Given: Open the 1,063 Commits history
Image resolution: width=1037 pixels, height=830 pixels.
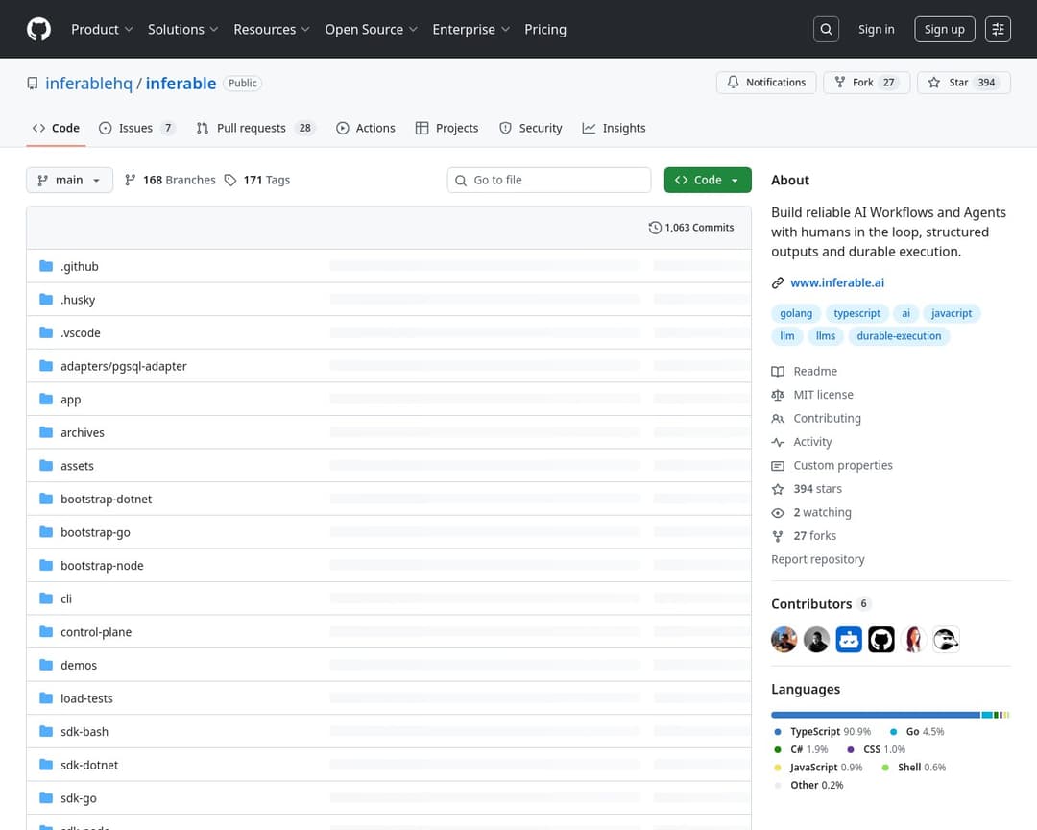Looking at the screenshot, I should coord(691,228).
